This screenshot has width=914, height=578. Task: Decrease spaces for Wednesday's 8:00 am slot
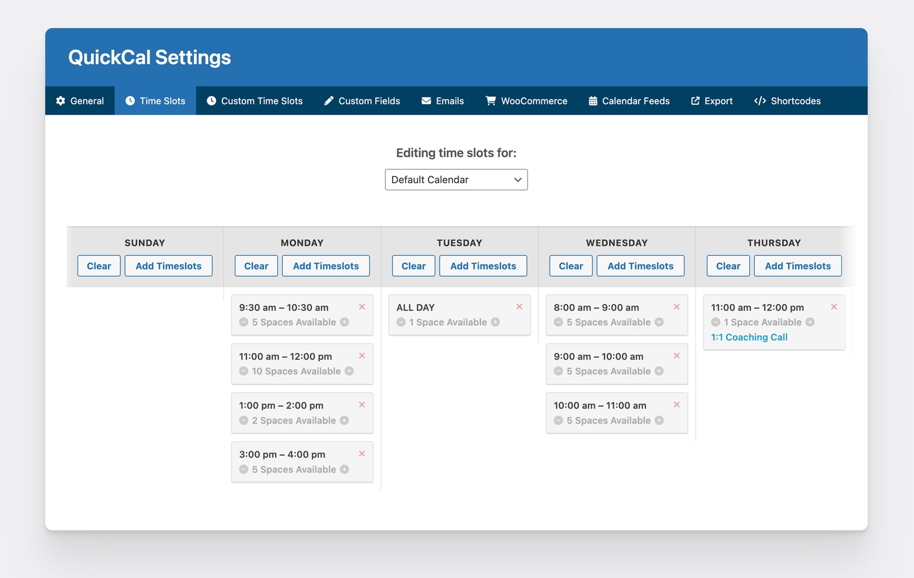pyautogui.click(x=558, y=322)
